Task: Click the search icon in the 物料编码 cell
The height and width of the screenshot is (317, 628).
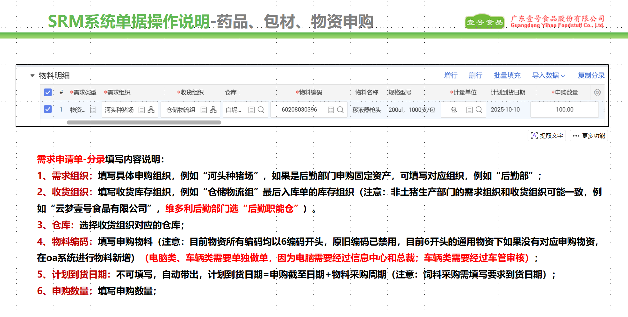Action: [x=340, y=110]
